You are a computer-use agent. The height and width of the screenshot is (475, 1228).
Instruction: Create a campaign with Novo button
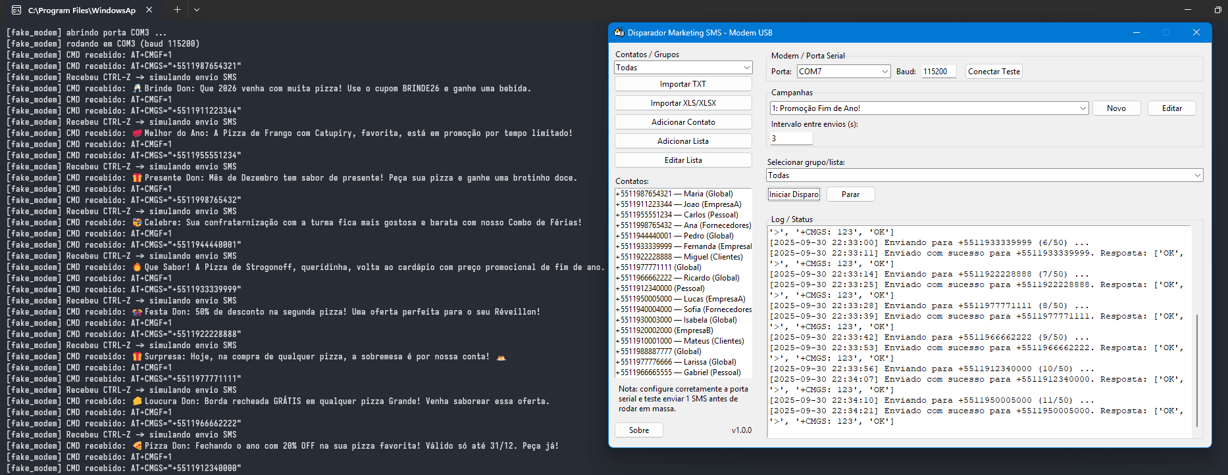(x=1116, y=108)
